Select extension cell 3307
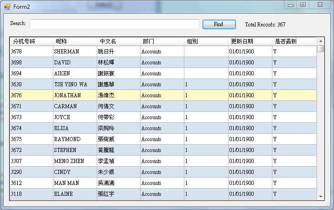 [31, 161]
